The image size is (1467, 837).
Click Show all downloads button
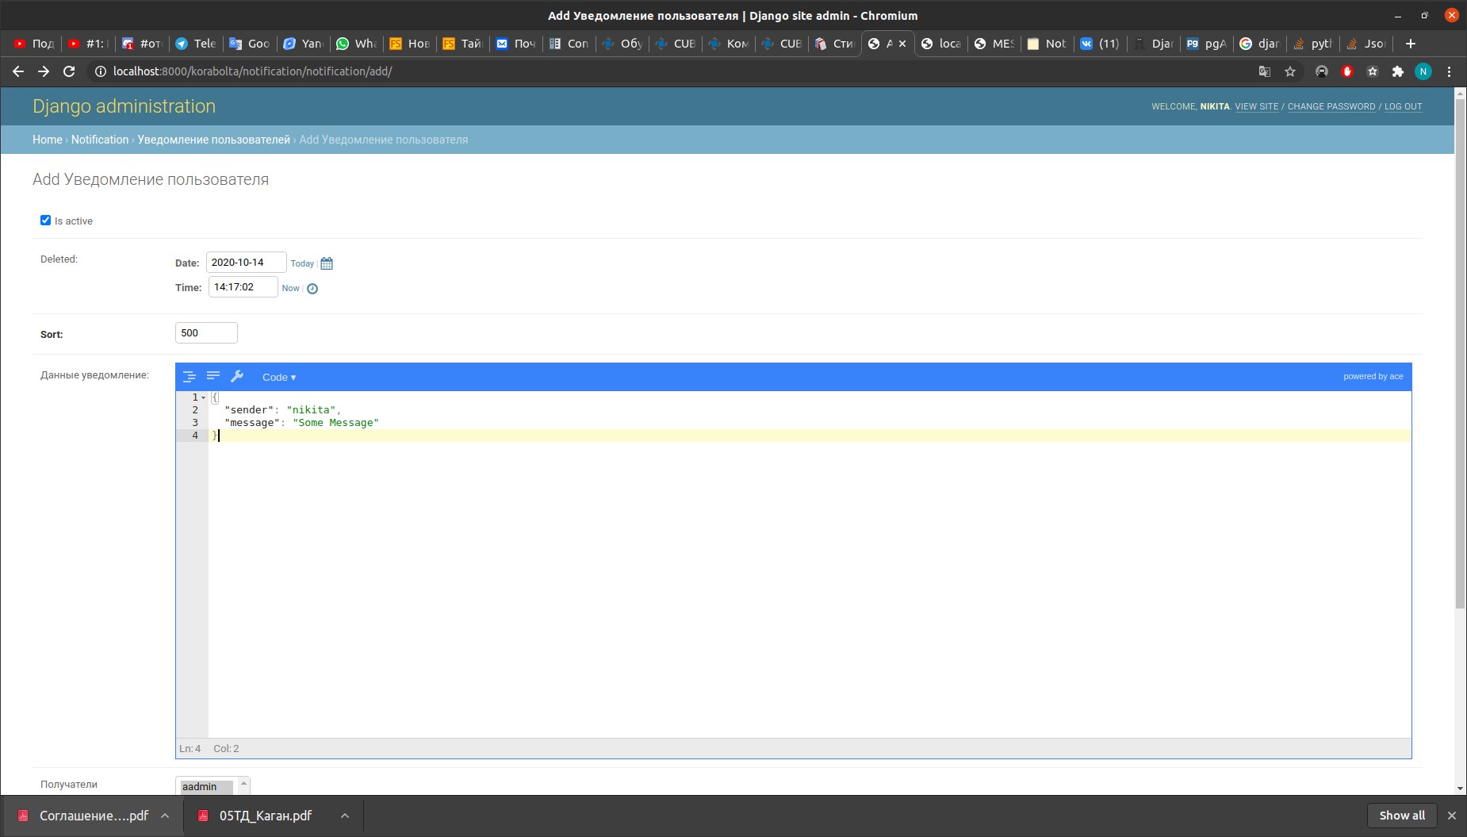tap(1402, 816)
